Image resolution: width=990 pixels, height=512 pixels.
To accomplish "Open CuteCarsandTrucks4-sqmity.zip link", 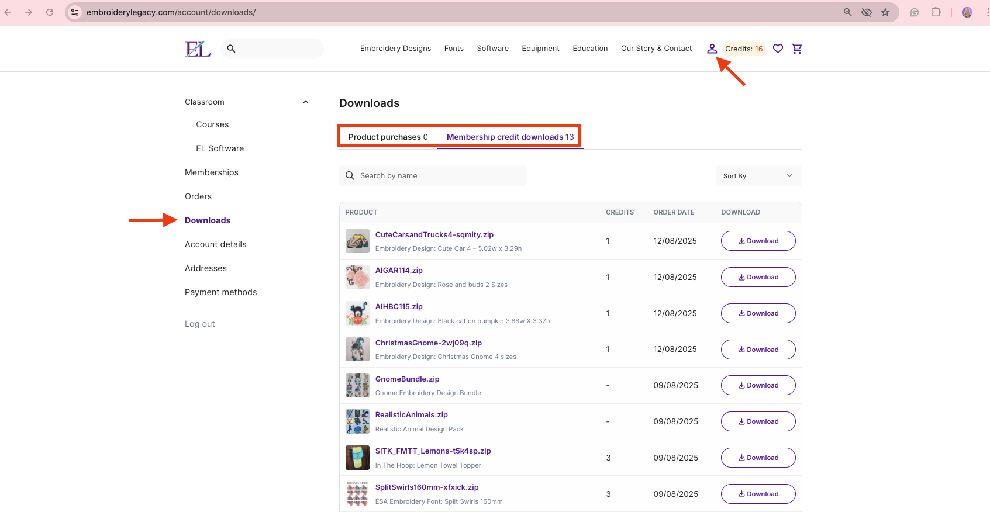I will 434,234.
